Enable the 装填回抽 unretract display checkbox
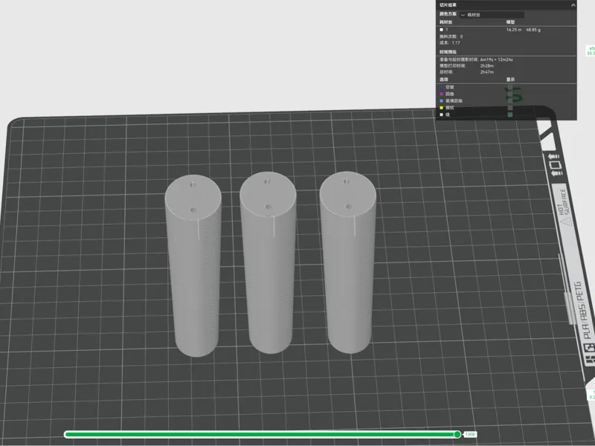This screenshot has width=595, height=446. click(x=510, y=101)
